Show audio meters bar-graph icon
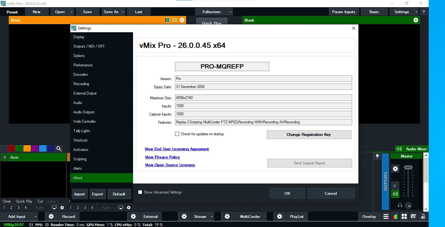This screenshot has width=445, height=227. coord(395,216)
